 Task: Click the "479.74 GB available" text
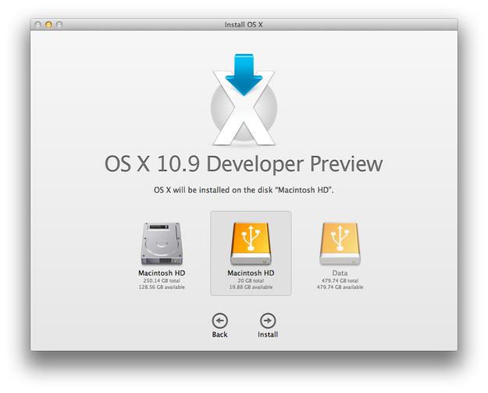click(x=340, y=287)
